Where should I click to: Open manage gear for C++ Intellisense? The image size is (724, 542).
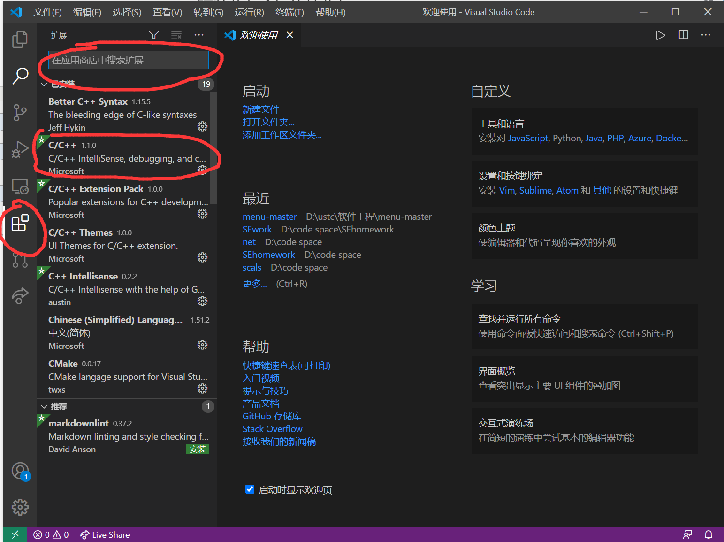(202, 301)
